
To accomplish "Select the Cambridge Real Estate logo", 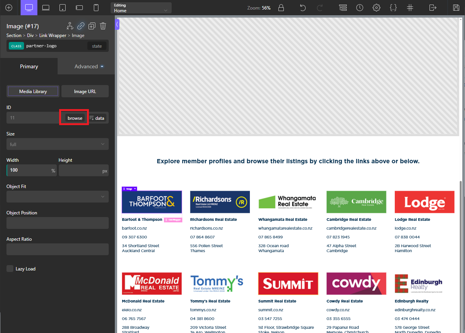I will 356,202.
